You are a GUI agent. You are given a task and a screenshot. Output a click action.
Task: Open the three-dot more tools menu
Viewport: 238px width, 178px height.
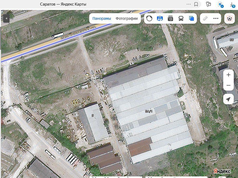216,18
